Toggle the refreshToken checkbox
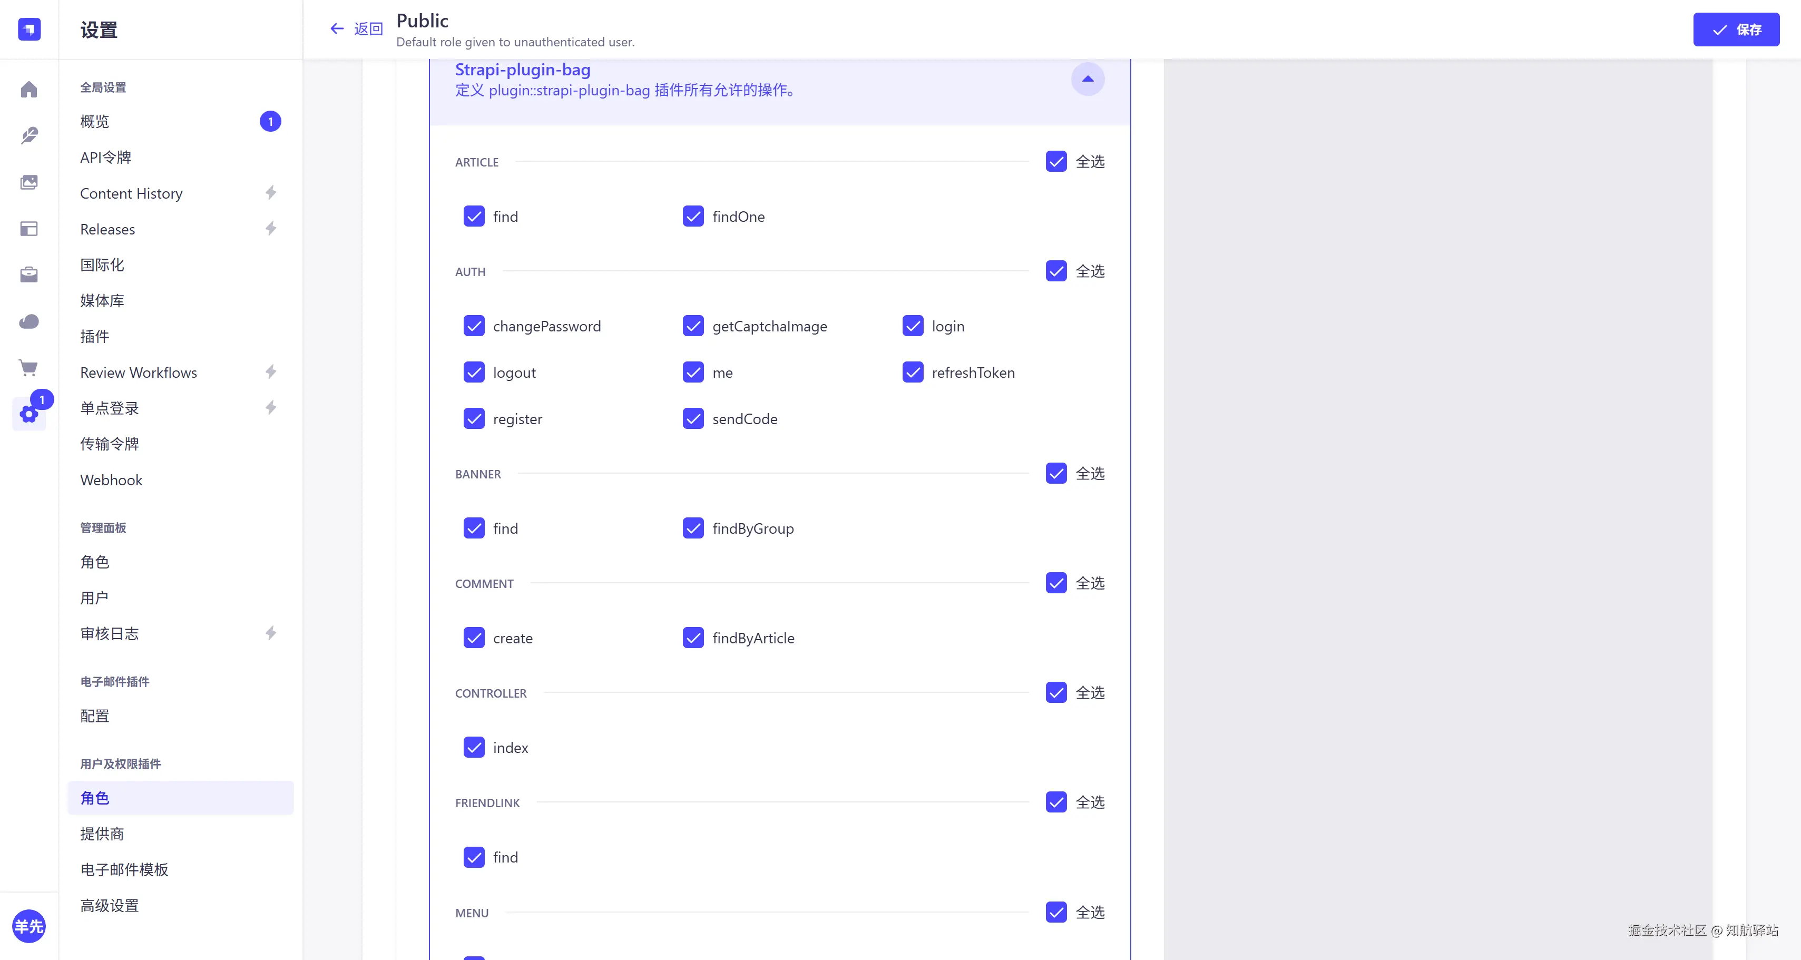This screenshot has height=960, width=1801. (913, 373)
